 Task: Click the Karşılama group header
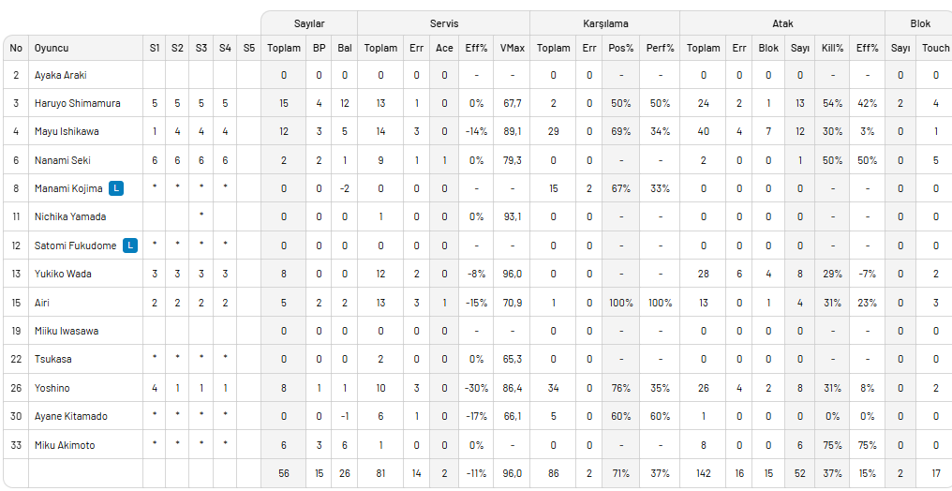(604, 23)
